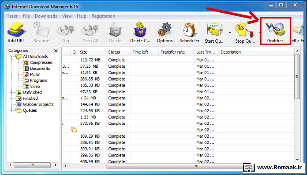The height and width of the screenshot is (175, 307).
Task: Click the download list horizontal scrollbar thumb
Action: point(175,166)
